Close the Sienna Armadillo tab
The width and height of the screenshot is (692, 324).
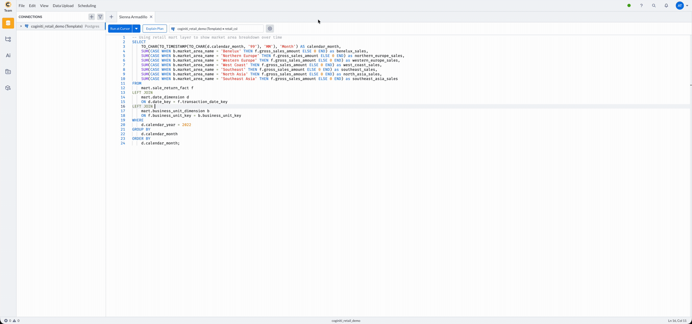(x=151, y=17)
